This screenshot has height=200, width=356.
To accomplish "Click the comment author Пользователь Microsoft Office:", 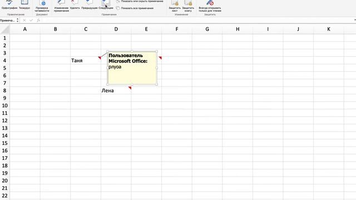I will tap(128, 58).
